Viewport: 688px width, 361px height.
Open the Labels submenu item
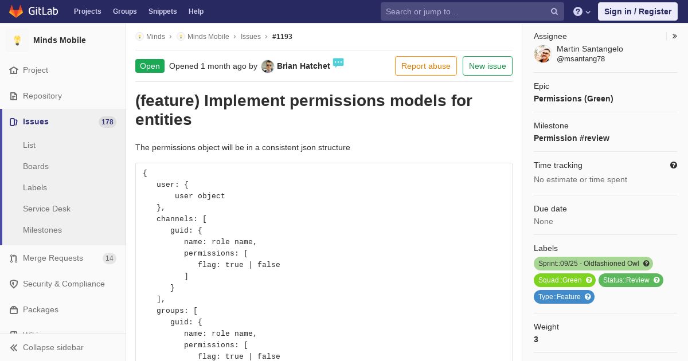tap(35, 187)
